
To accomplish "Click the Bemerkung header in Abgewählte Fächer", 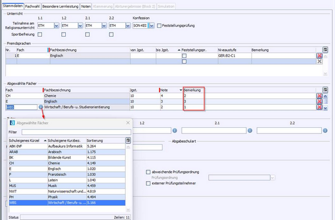I will tap(192, 90).
